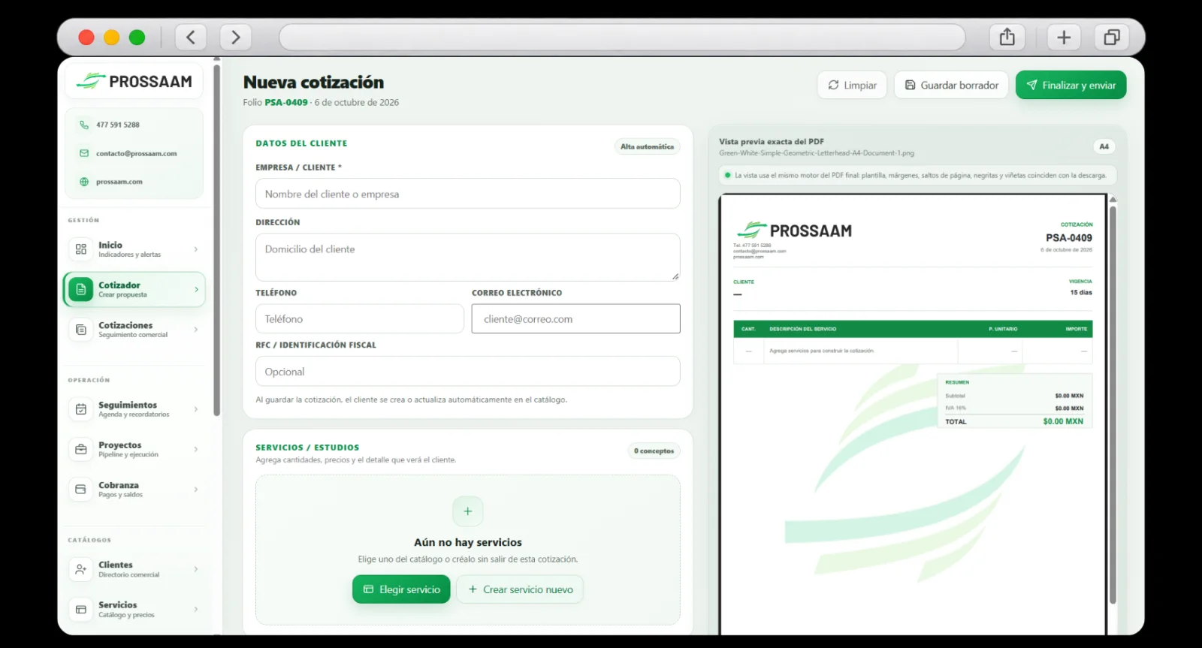Click the Seguimientos calendar icon
Image resolution: width=1202 pixels, height=648 pixels.
(81, 409)
